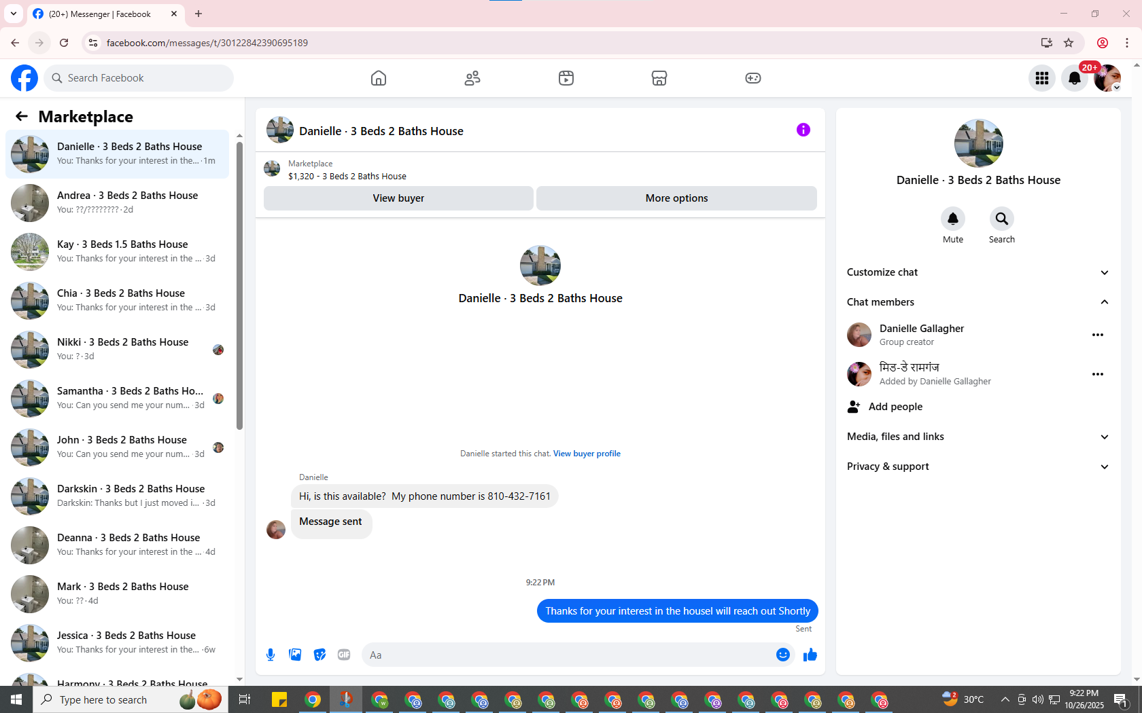The height and width of the screenshot is (713, 1142).
Task: Click the More options button
Action: point(676,198)
